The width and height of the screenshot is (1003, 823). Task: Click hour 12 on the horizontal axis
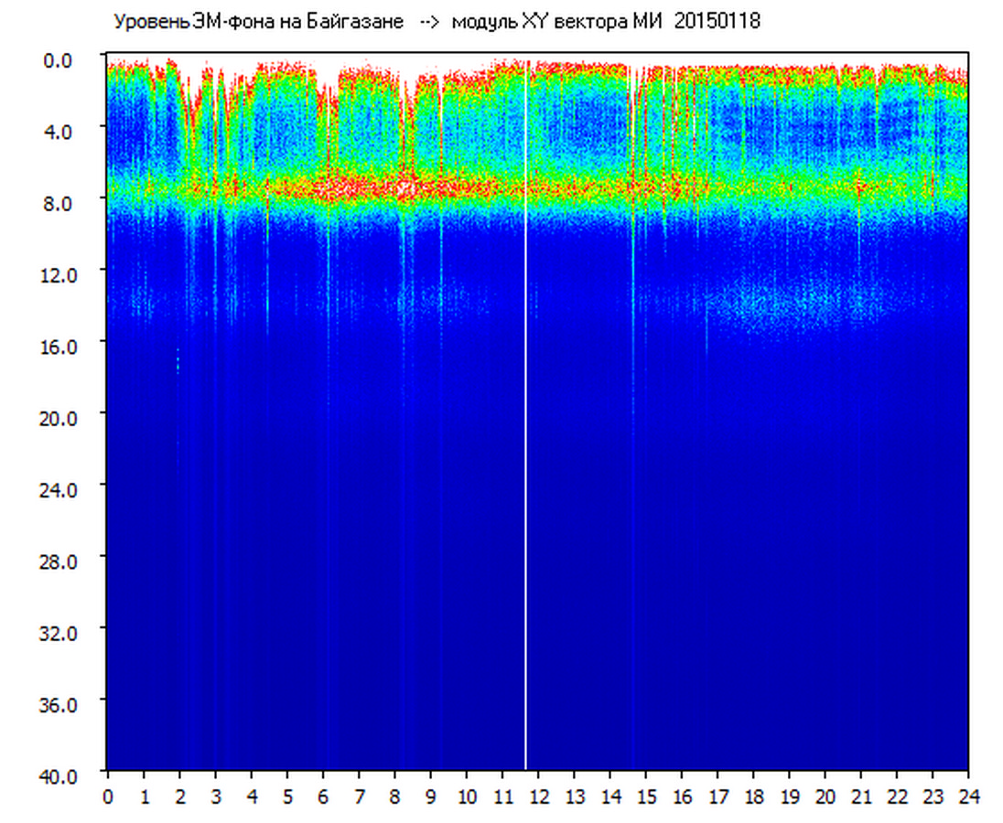(538, 796)
